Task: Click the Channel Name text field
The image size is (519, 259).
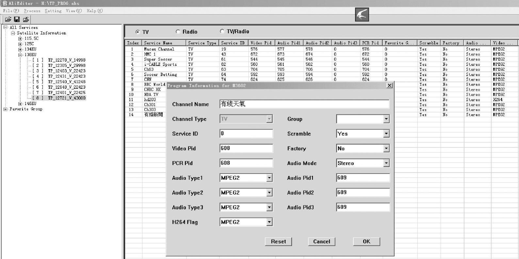Action: pyautogui.click(x=304, y=104)
